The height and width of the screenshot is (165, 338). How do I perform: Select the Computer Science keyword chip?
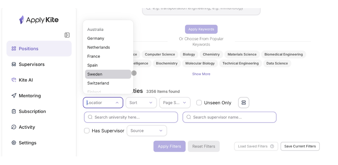coord(160,55)
